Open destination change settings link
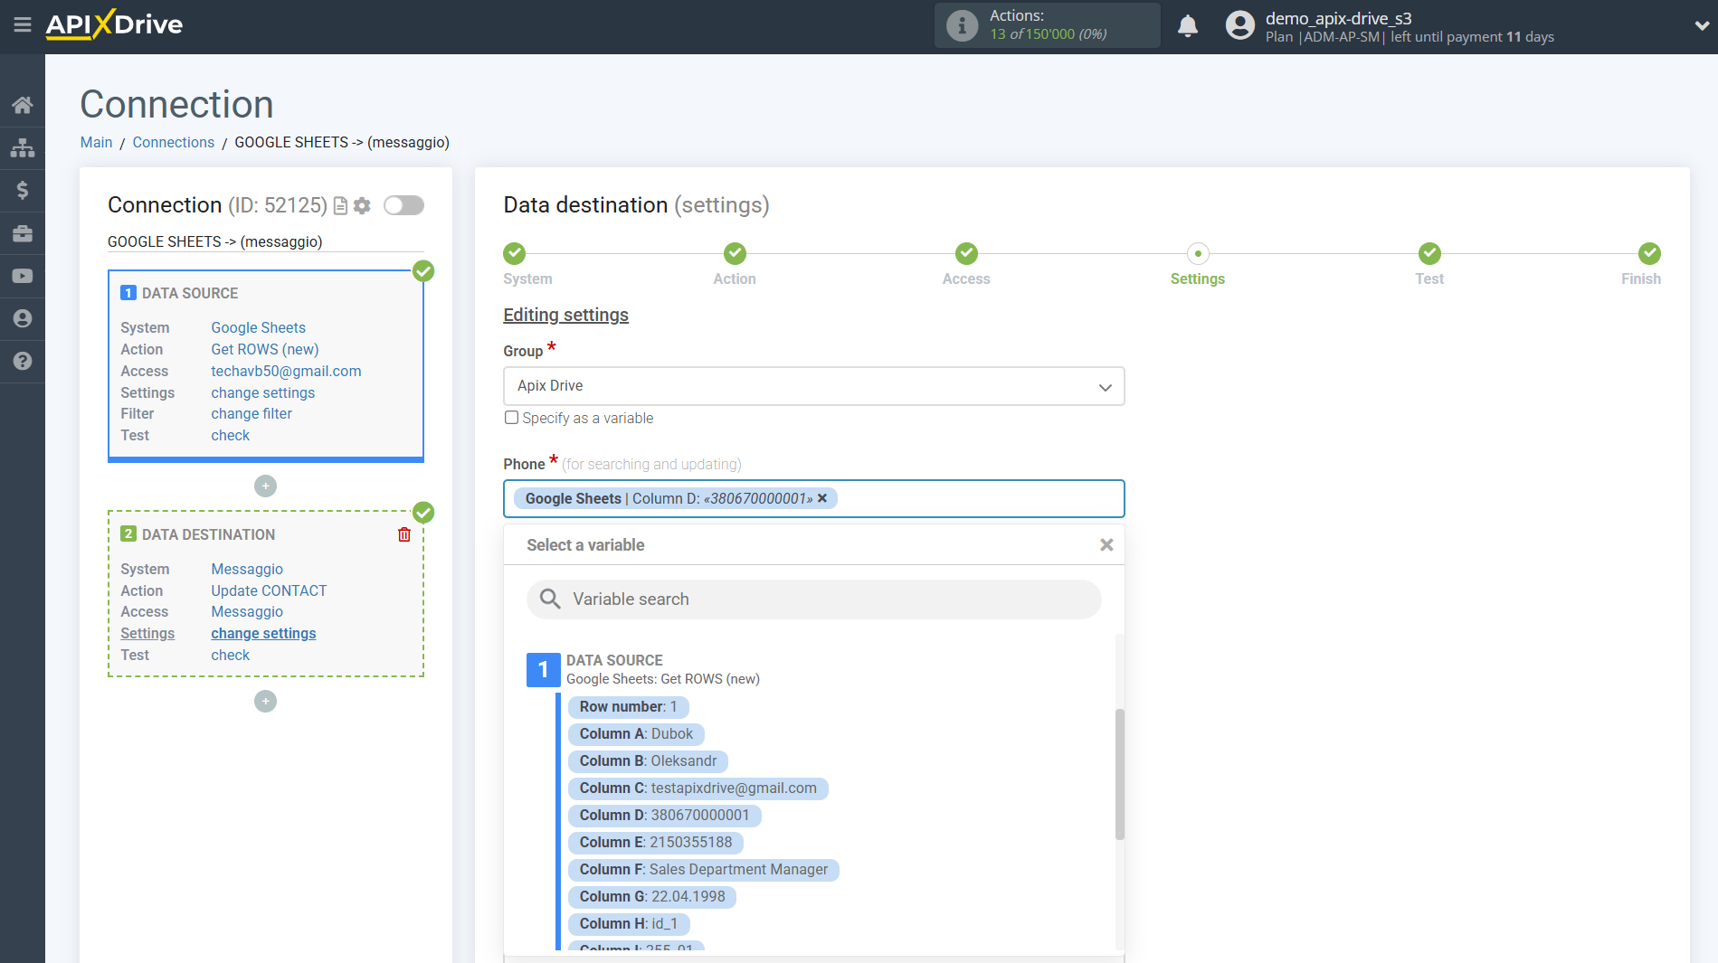The width and height of the screenshot is (1718, 963). (x=263, y=633)
